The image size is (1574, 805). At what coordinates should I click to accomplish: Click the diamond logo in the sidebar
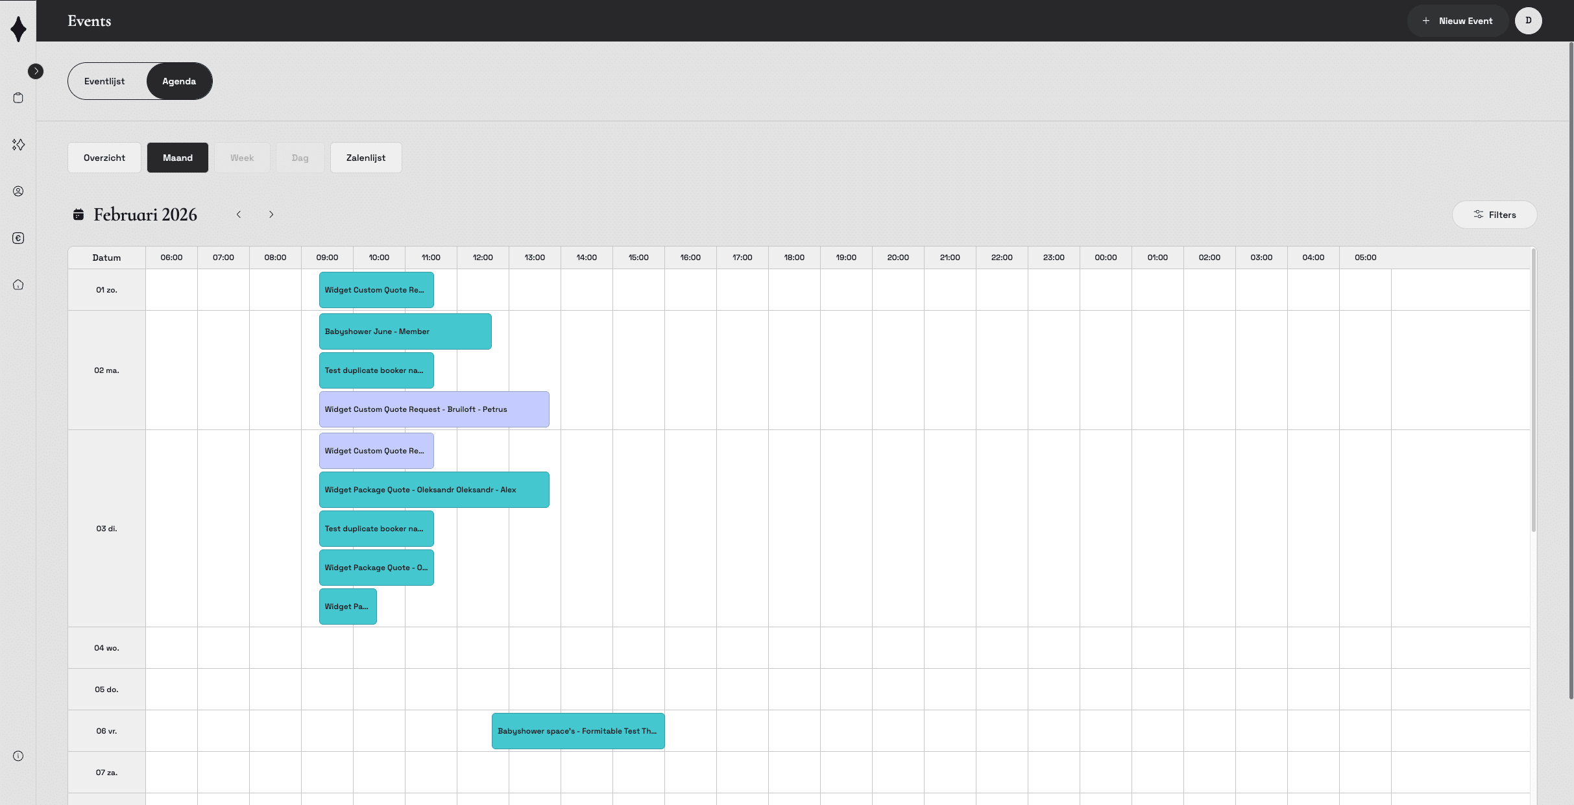click(18, 29)
